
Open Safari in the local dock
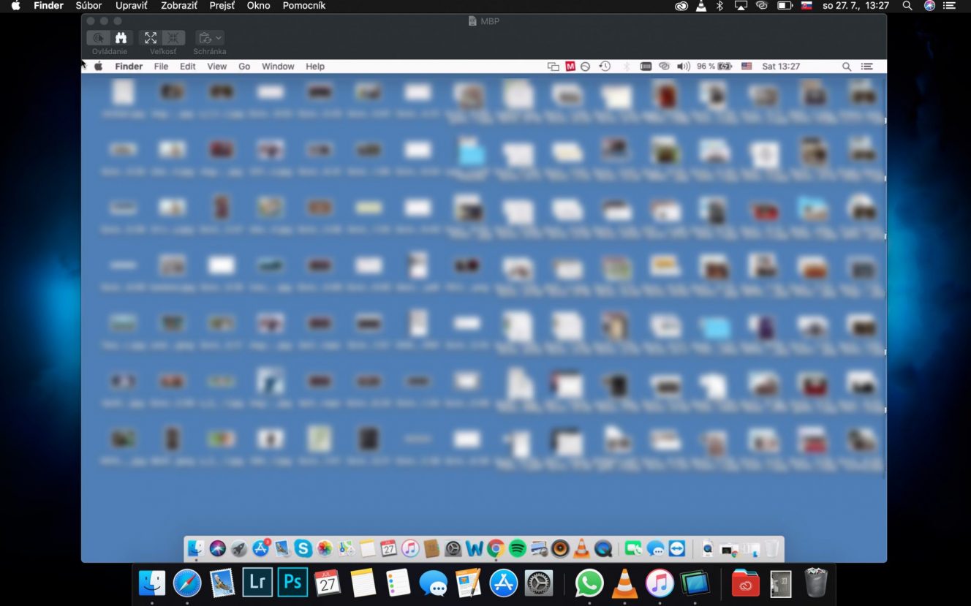coord(187,583)
